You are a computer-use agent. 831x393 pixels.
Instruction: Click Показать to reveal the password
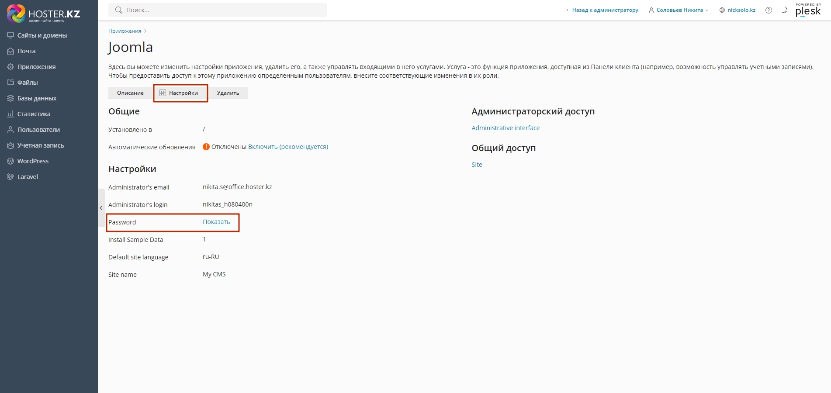pos(216,222)
